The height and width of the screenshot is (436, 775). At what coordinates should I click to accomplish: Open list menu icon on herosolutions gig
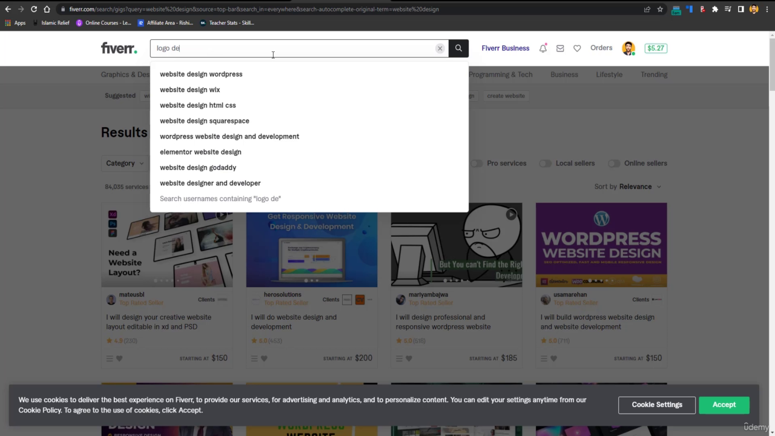pyautogui.click(x=254, y=358)
